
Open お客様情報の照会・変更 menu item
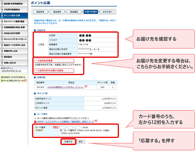pos(15,27)
